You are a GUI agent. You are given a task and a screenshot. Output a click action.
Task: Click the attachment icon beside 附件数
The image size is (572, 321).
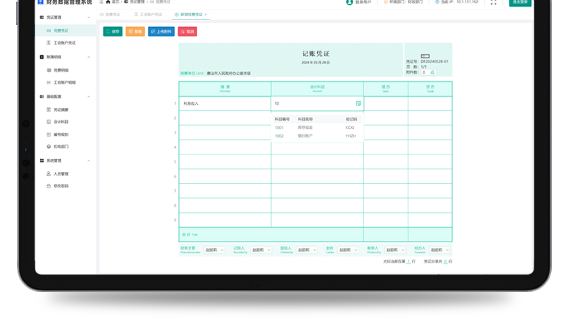432,73
